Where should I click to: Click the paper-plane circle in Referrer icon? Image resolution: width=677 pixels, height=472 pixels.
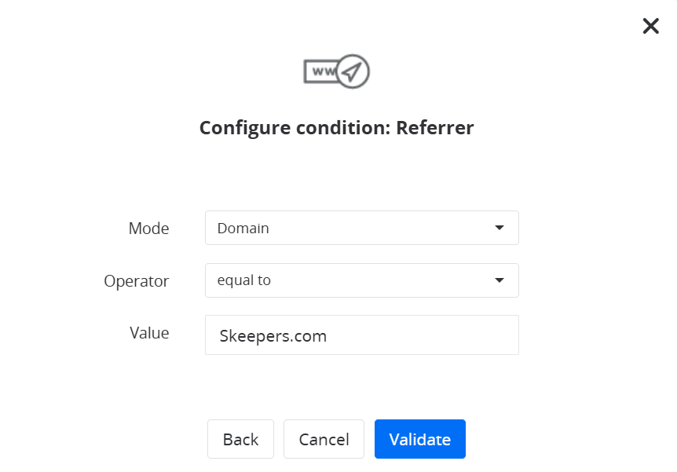coord(354,72)
